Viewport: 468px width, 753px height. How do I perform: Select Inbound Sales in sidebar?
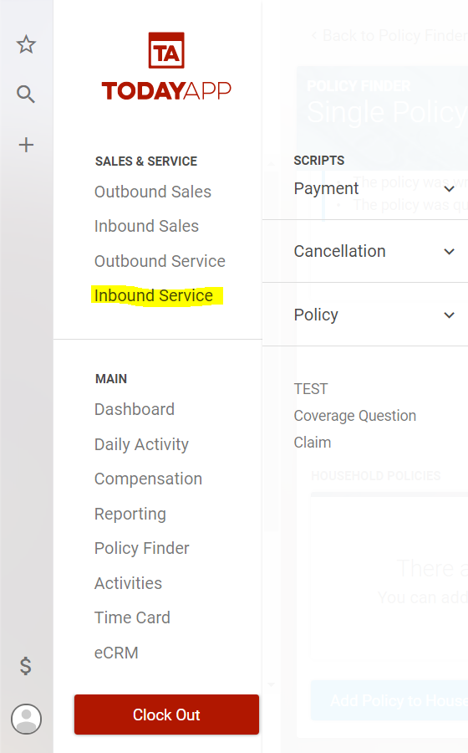click(x=146, y=226)
